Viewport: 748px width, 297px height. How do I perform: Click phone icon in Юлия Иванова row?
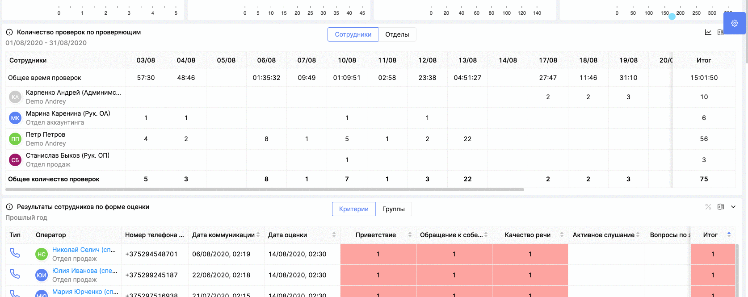(15, 274)
